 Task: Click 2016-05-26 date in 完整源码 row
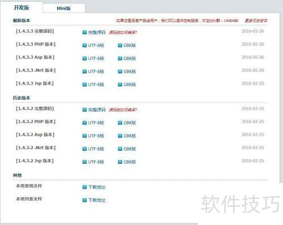(x=253, y=31)
